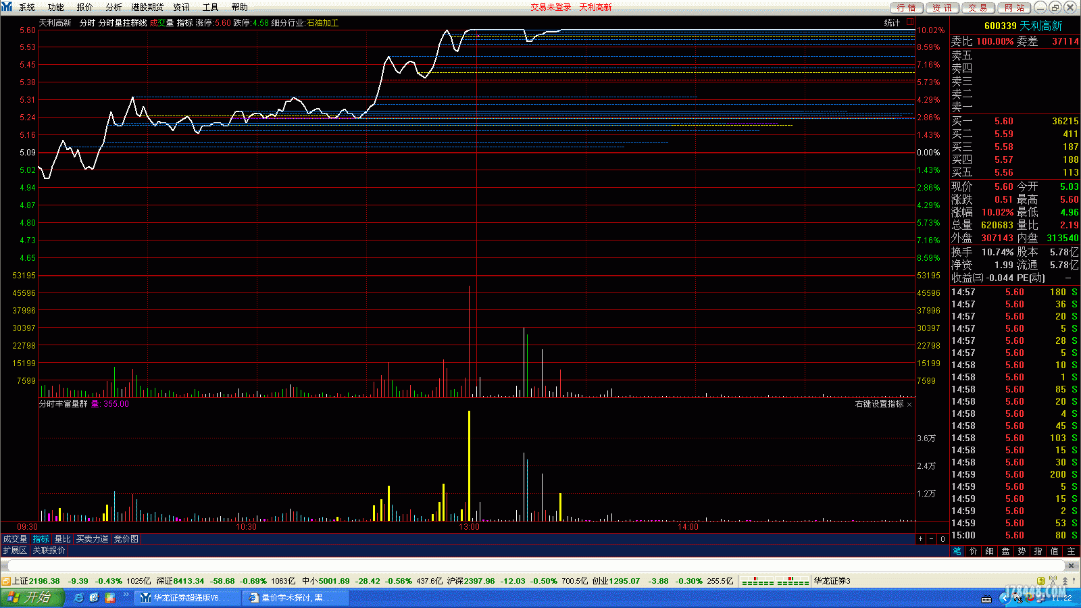Select the 价 tab in tick panel

[974, 551]
